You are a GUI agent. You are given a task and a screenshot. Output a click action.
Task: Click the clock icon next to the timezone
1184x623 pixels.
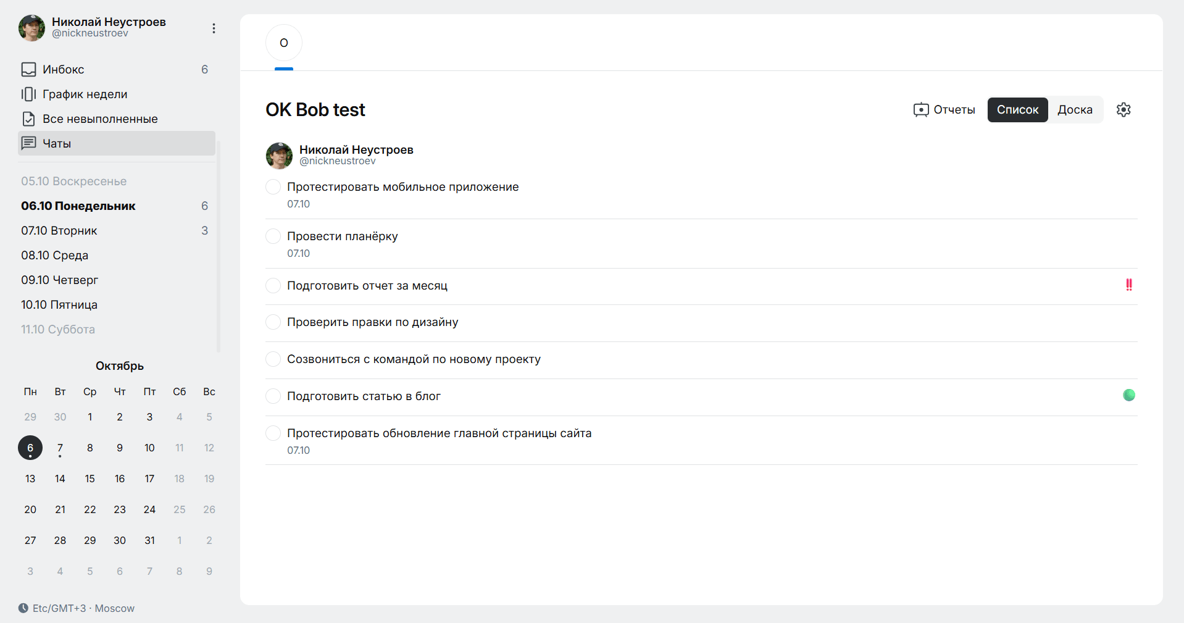(x=23, y=608)
